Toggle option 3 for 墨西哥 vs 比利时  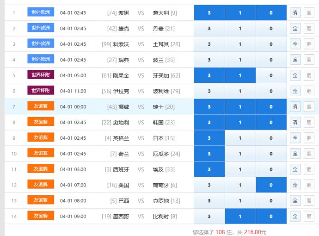209,216
